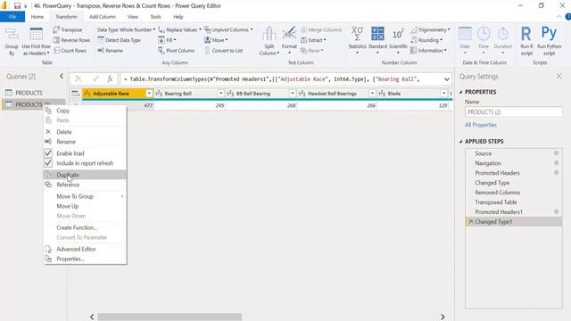
Task: Click the Standard operations icon
Action: point(377,34)
